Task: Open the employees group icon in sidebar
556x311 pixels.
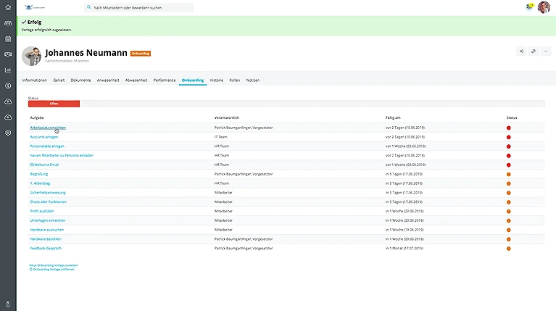Action: (8, 23)
